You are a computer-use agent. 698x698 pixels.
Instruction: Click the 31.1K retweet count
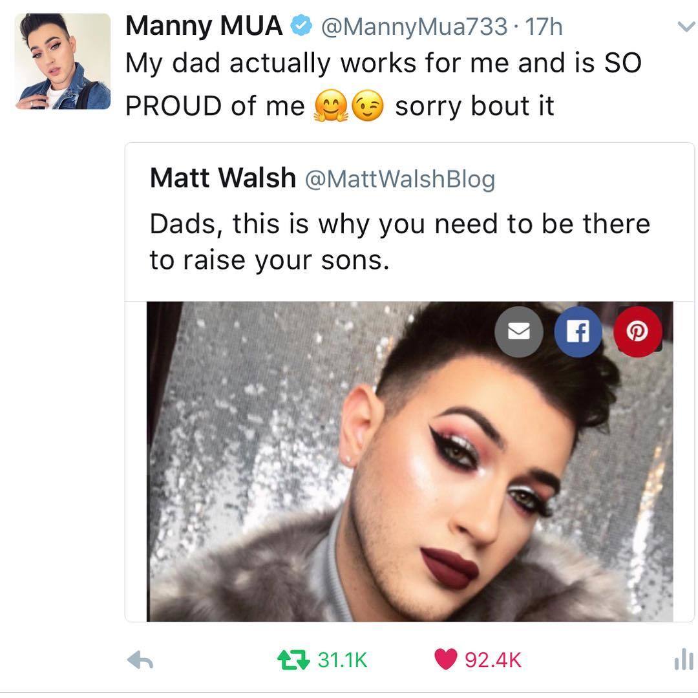tap(343, 660)
